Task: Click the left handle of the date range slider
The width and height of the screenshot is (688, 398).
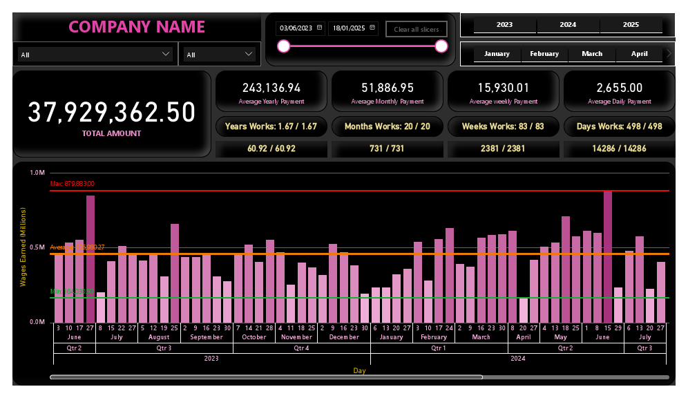Action: pyautogui.click(x=283, y=46)
